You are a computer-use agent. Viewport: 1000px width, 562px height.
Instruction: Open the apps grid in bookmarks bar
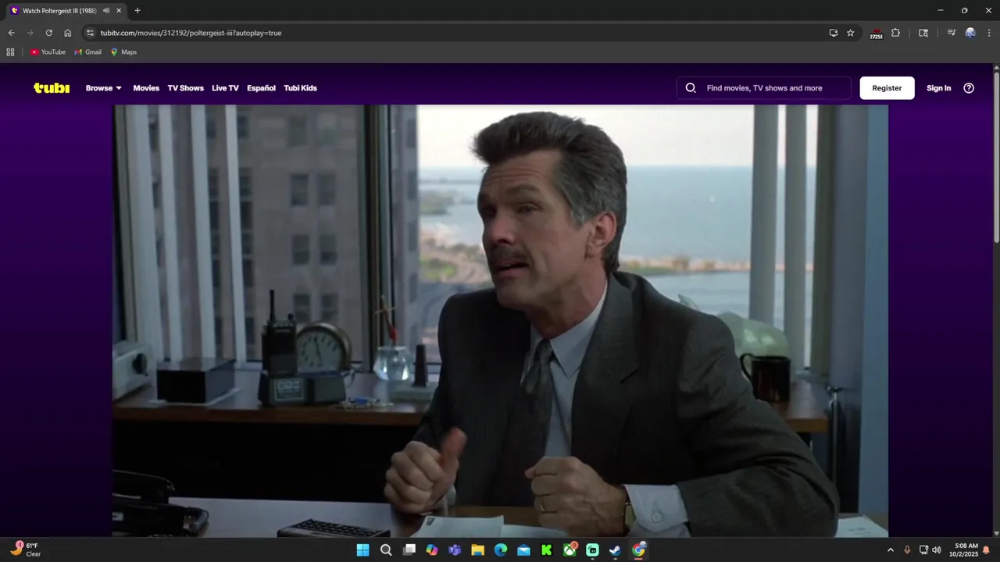click(10, 52)
